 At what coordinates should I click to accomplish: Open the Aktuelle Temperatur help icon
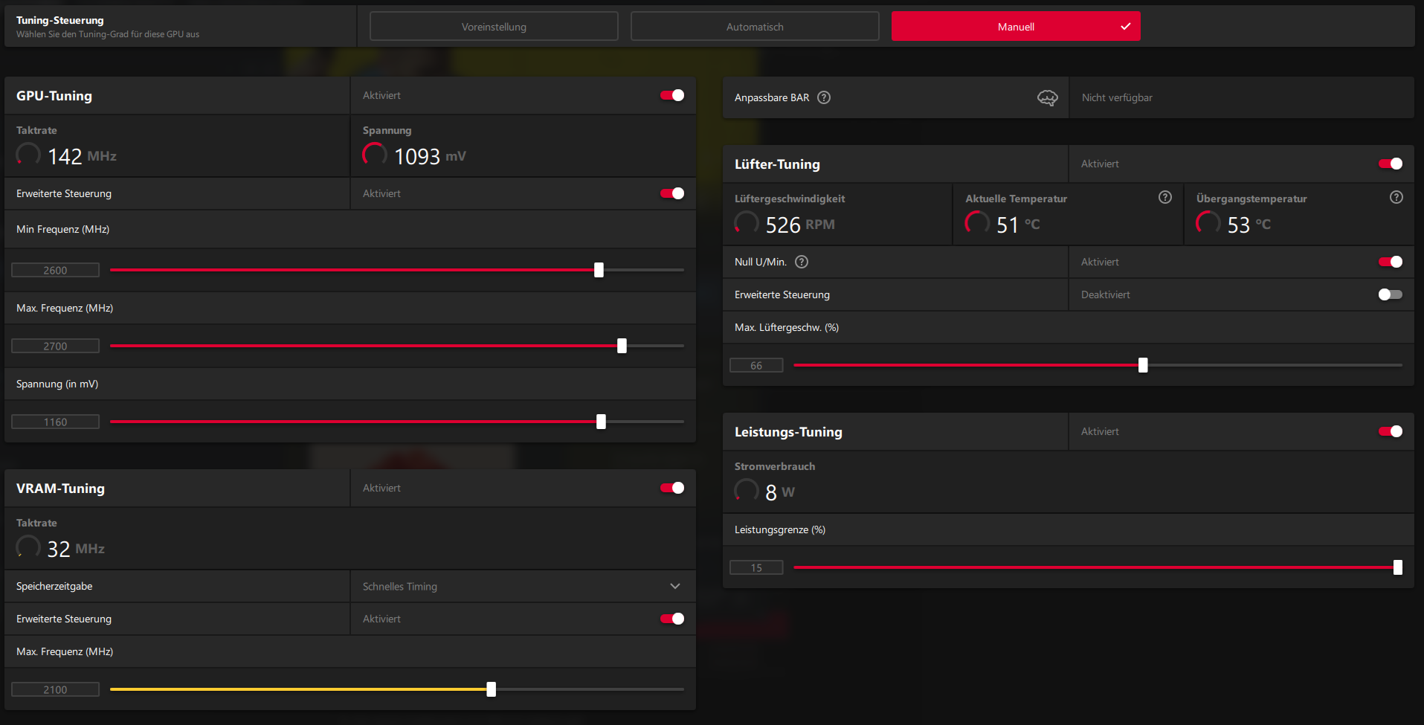(1165, 197)
